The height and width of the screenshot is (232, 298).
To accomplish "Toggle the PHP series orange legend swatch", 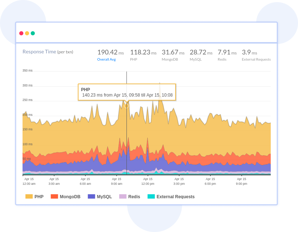I will coord(29,196).
